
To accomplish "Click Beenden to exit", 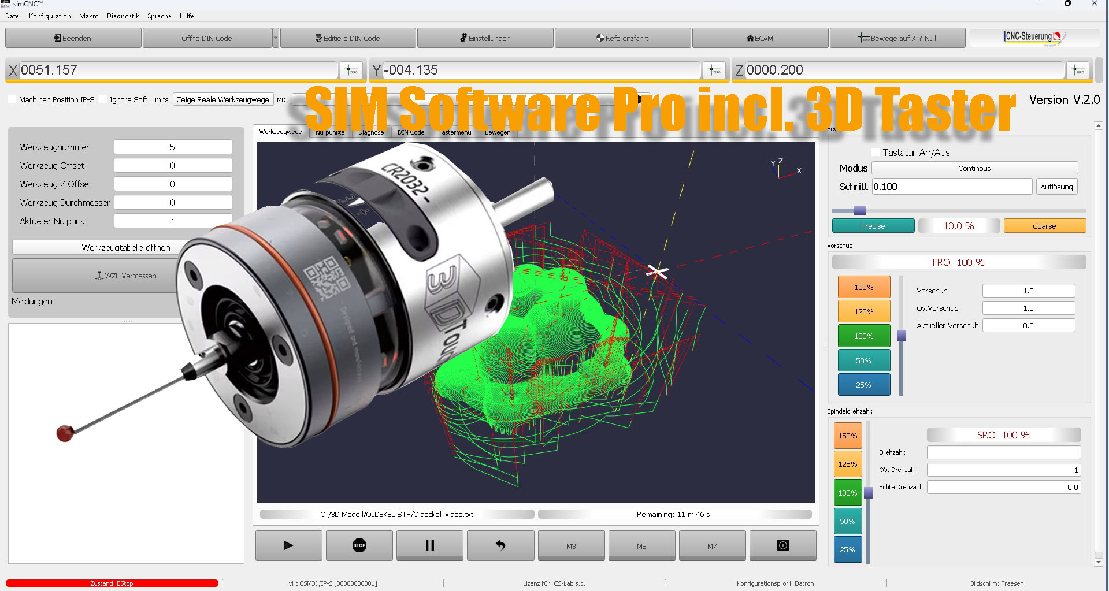I will pyautogui.click(x=73, y=38).
